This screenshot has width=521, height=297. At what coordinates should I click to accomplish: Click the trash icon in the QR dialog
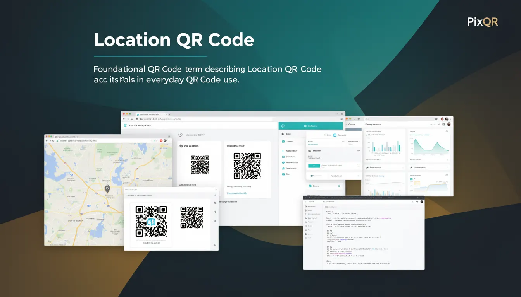pos(215,221)
